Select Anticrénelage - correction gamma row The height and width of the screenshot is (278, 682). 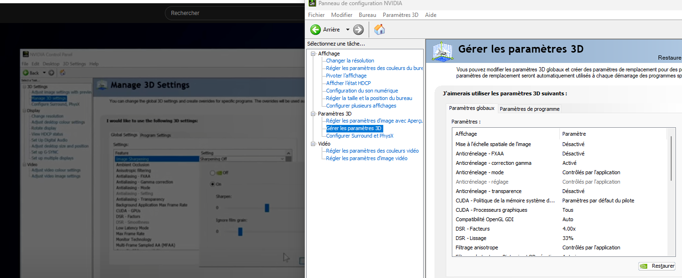[560, 163]
